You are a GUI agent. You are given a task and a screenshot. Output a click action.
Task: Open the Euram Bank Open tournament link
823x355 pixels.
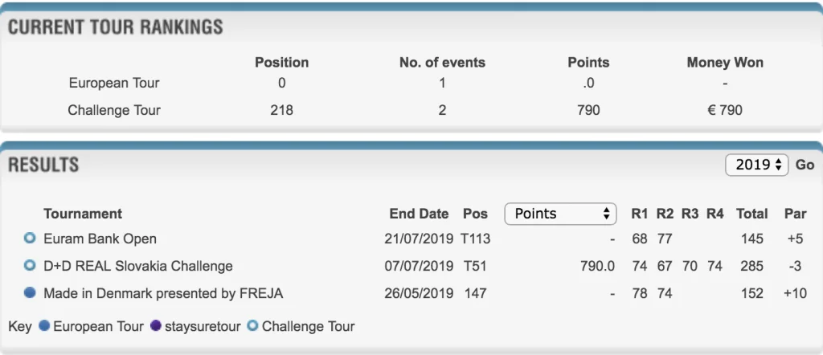(100, 239)
